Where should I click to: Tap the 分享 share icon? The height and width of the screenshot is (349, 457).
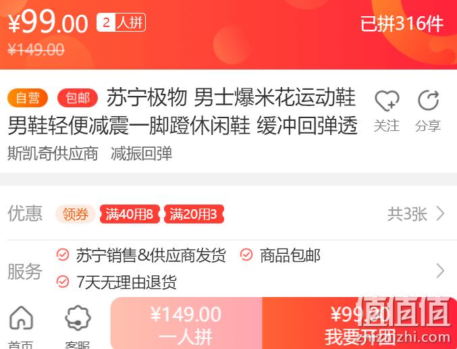click(428, 101)
